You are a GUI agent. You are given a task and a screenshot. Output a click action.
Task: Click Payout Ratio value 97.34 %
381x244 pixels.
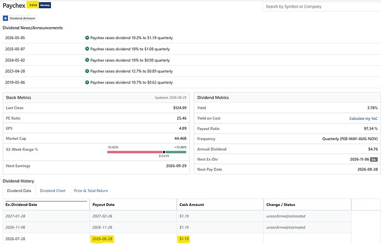[371, 129]
